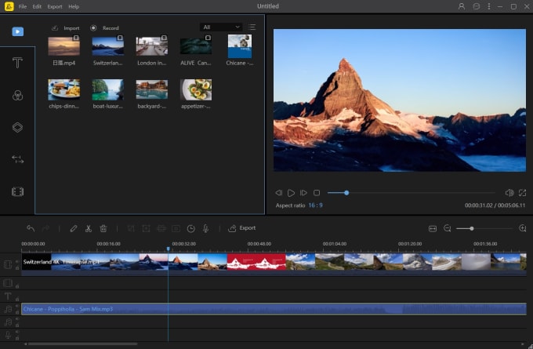Open the account profile icon

[461, 6]
